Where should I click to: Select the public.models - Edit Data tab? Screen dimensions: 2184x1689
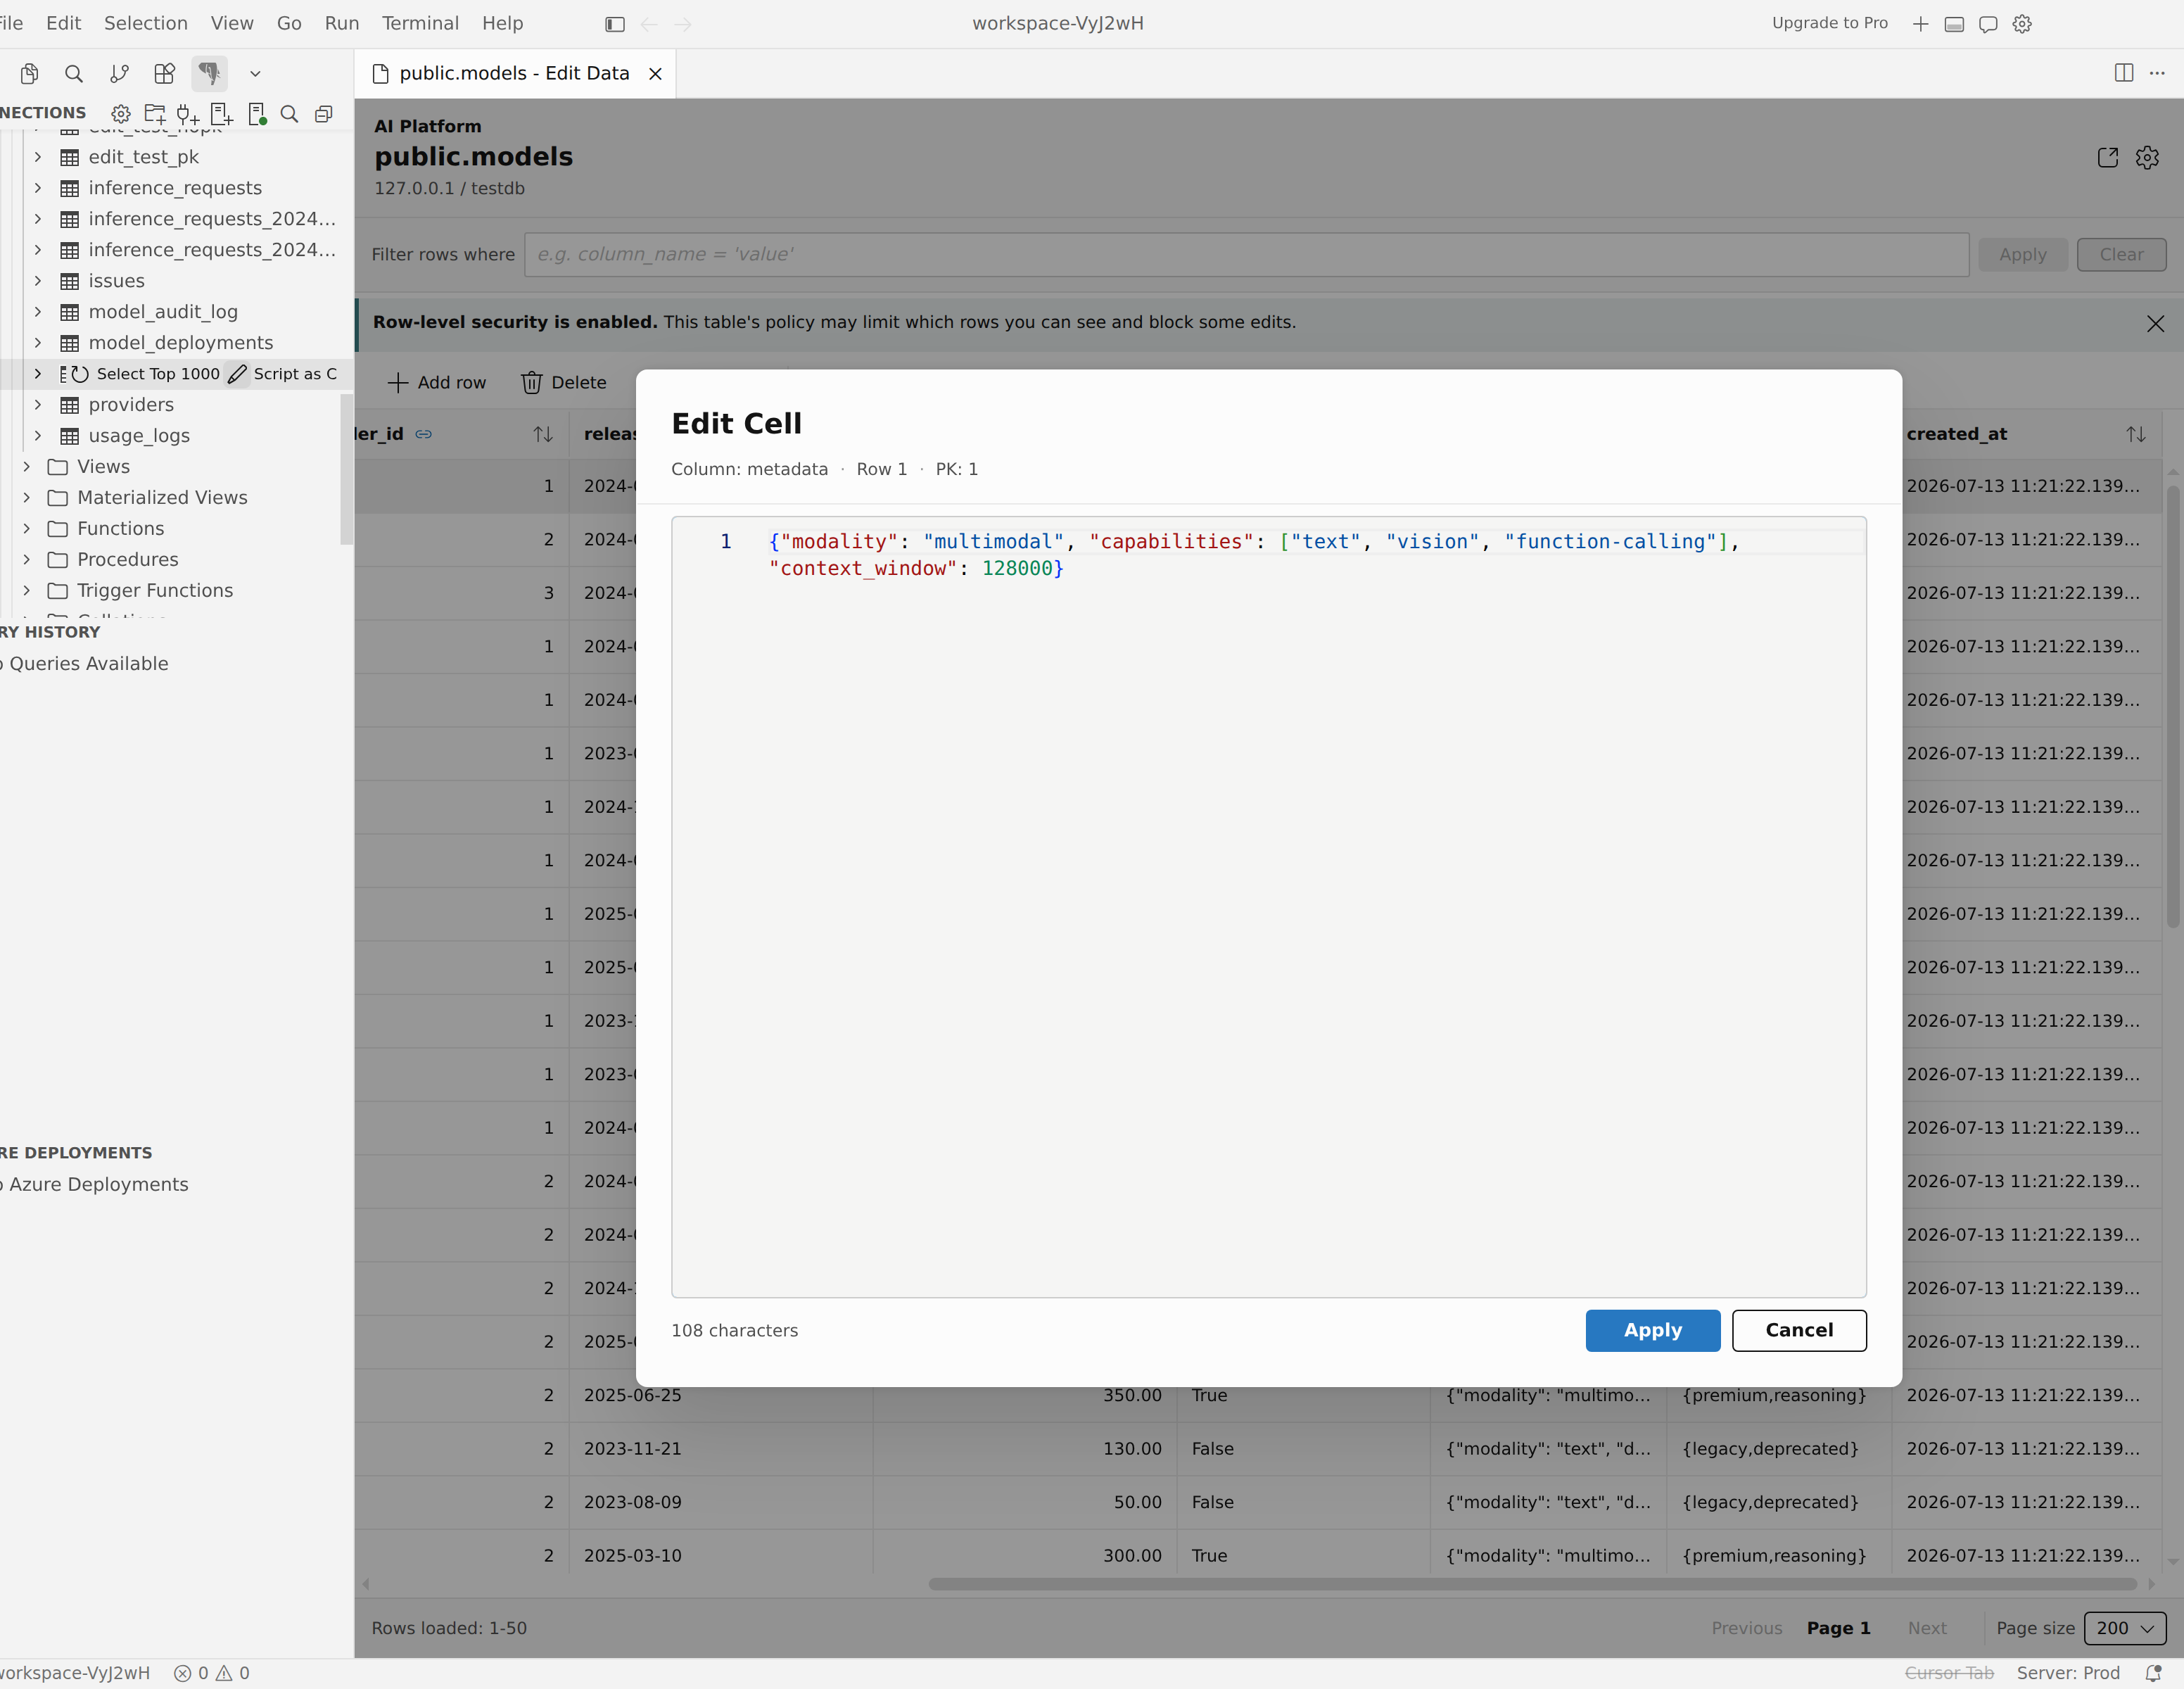point(514,73)
